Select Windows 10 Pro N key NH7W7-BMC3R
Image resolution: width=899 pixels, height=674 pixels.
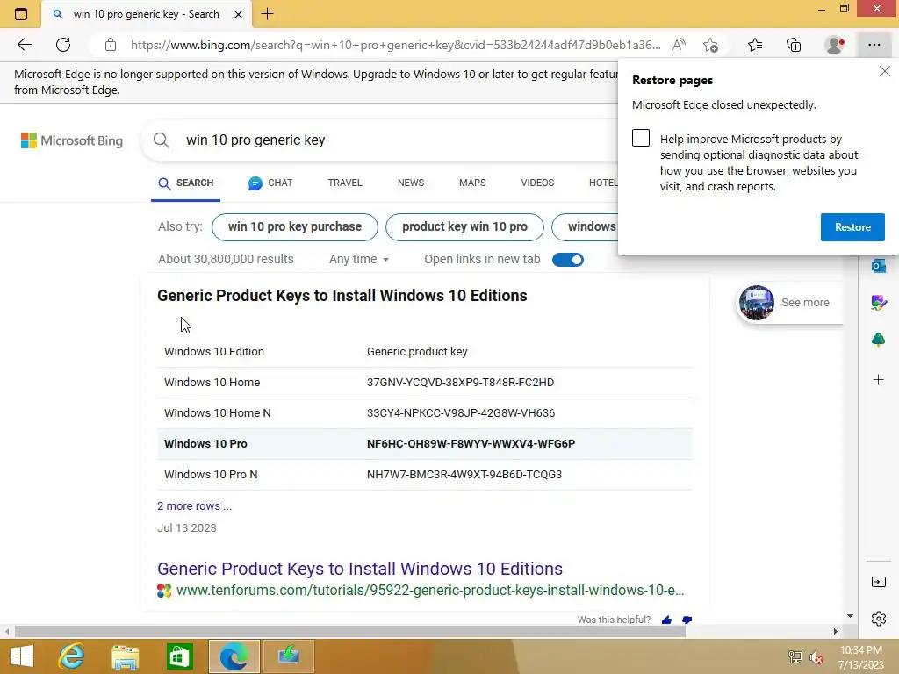pos(464,475)
